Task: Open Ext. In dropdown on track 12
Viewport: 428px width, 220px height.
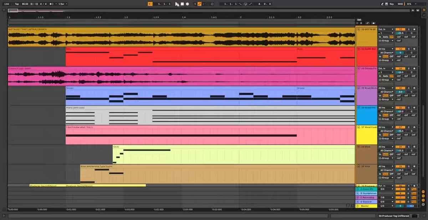Action: tap(386, 29)
